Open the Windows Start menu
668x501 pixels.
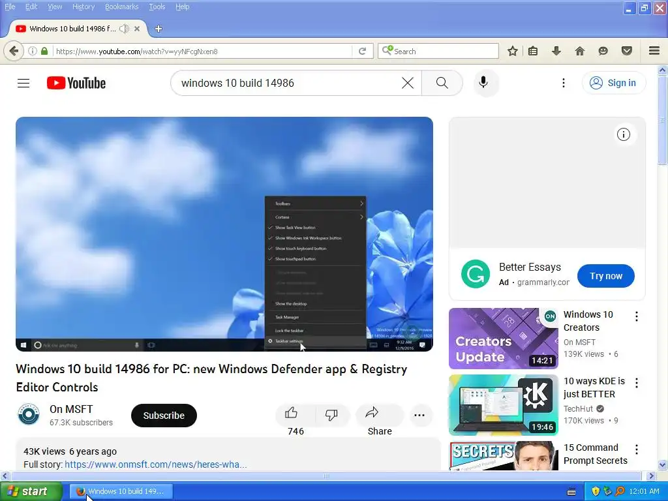pyautogui.click(x=31, y=491)
